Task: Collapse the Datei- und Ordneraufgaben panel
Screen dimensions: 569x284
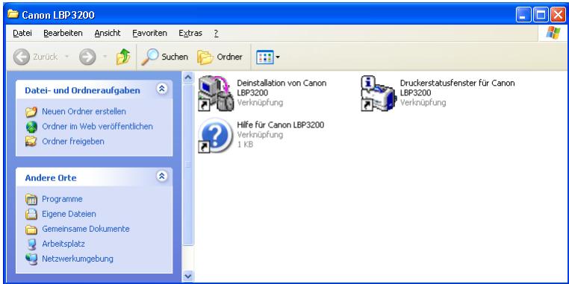Action: click(x=162, y=89)
